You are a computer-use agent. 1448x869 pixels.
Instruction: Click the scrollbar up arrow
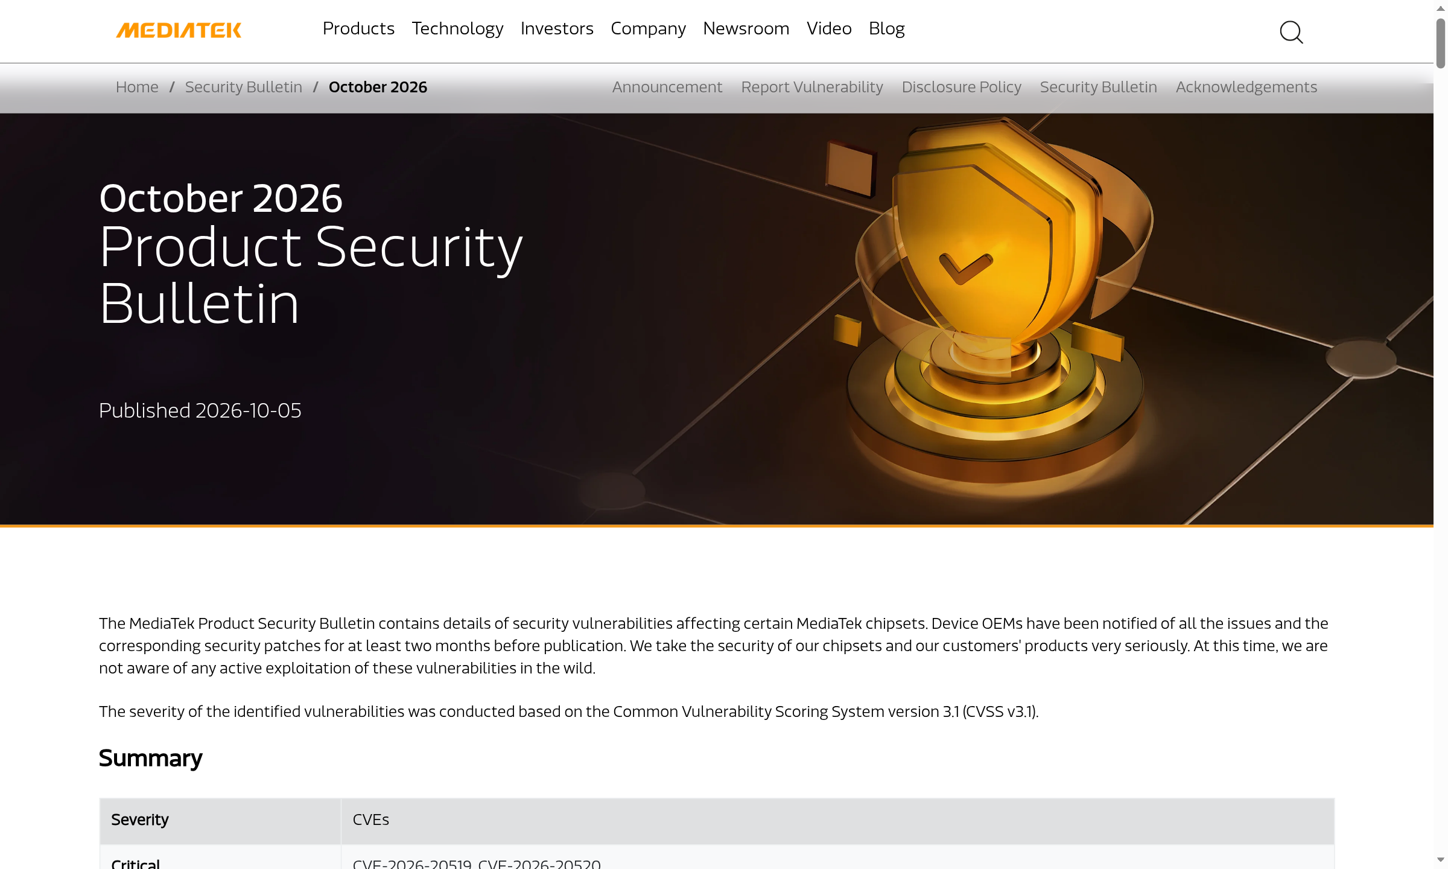[x=1441, y=8]
